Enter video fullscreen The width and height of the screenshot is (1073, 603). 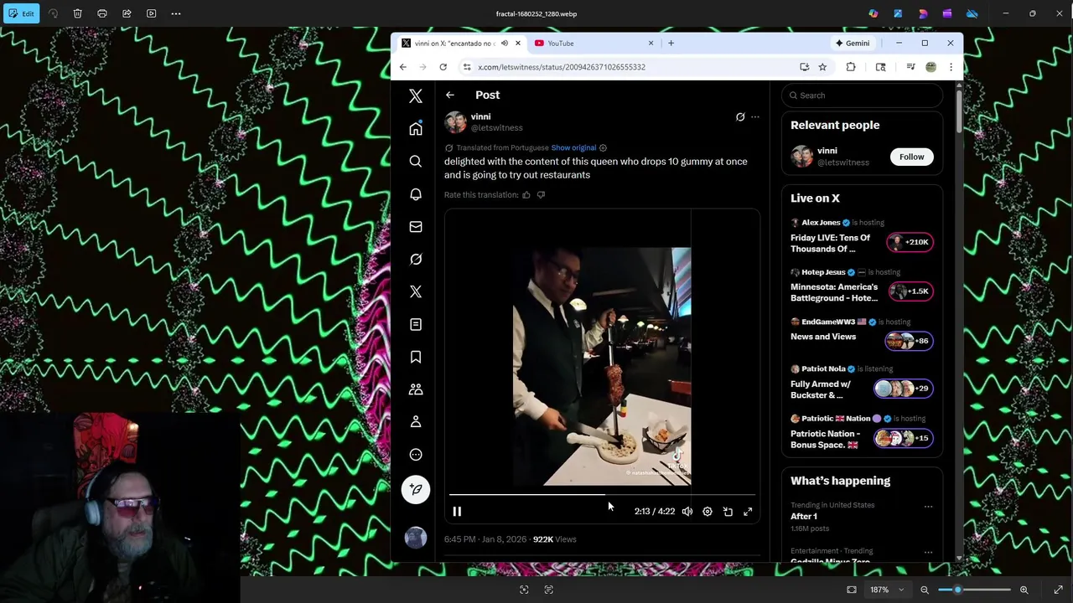tap(748, 512)
